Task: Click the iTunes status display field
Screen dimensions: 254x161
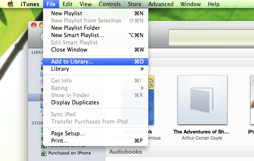Action: 211,37
